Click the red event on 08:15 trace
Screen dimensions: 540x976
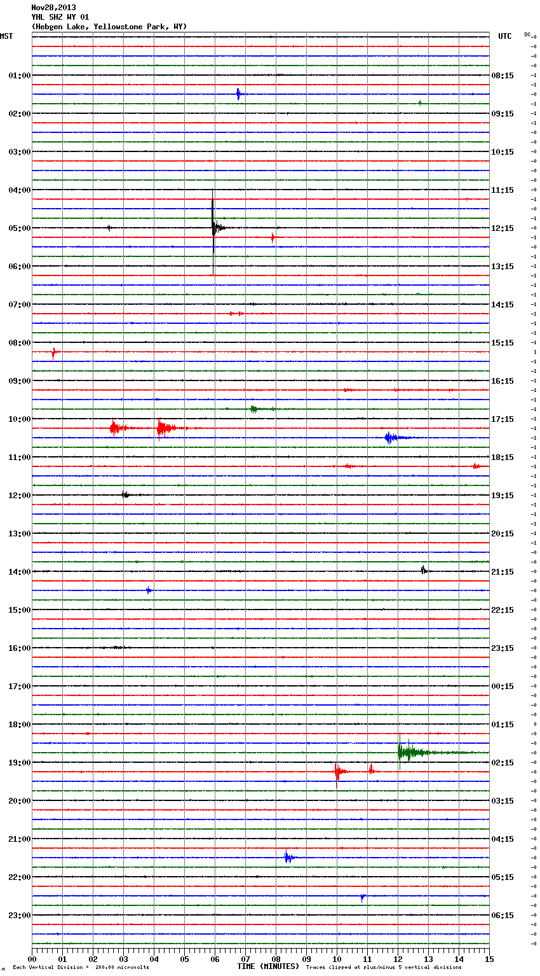click(55, 352)
